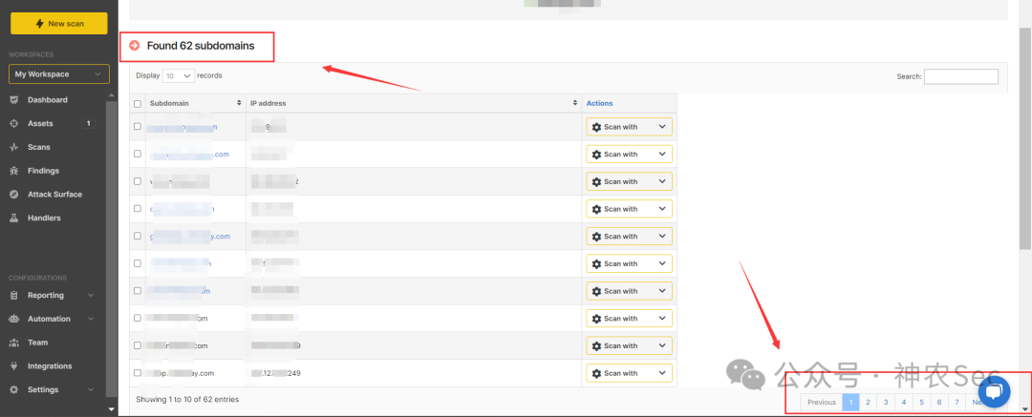
Task: Go to results page 3
Action: pos(886,403)
